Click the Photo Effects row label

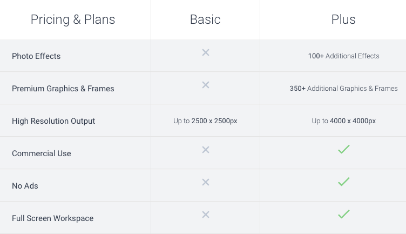click(x=36, y=56)
